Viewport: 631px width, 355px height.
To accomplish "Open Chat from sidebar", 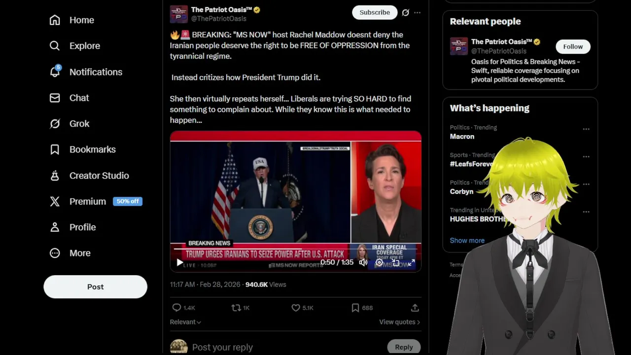I will pos(70,98).
